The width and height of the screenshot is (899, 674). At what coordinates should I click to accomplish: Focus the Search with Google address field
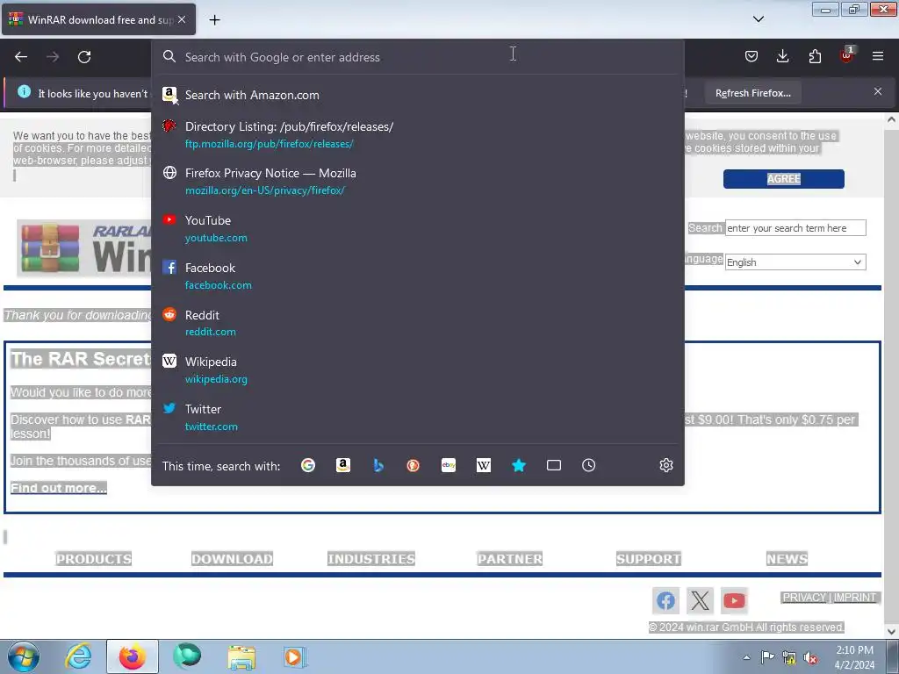click(x=418, y=57)
